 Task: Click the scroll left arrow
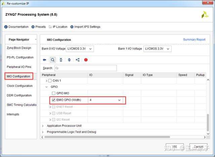[42, 137]
